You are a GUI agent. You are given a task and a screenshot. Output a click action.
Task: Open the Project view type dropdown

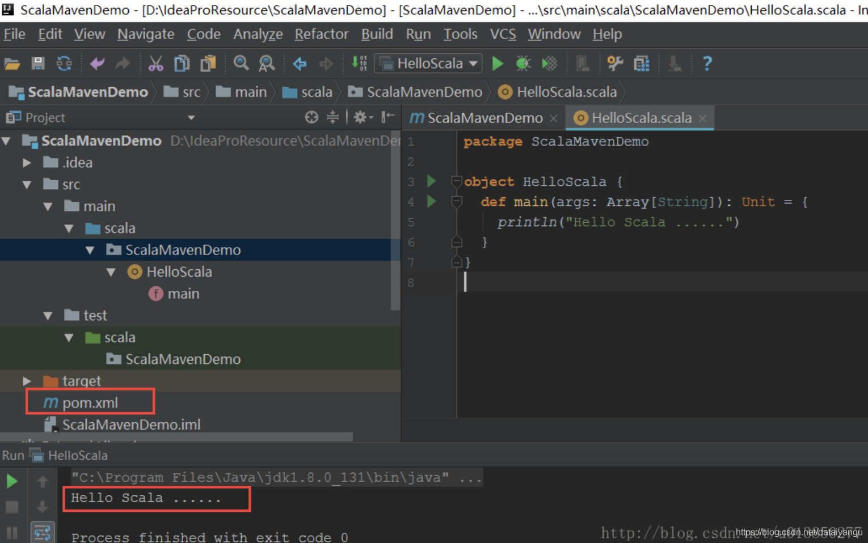pyautogui.click(x=191, y=117)
